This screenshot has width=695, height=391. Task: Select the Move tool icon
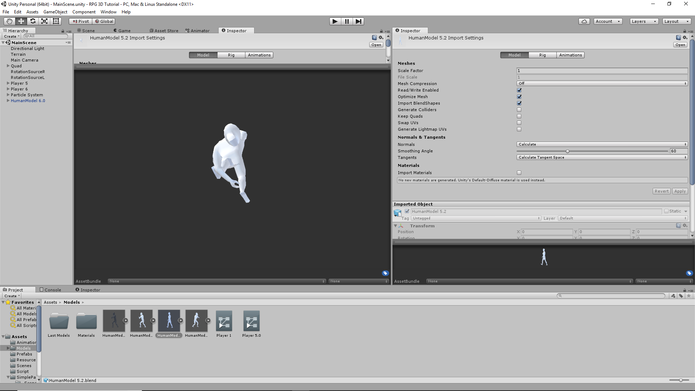click(21, 21)
